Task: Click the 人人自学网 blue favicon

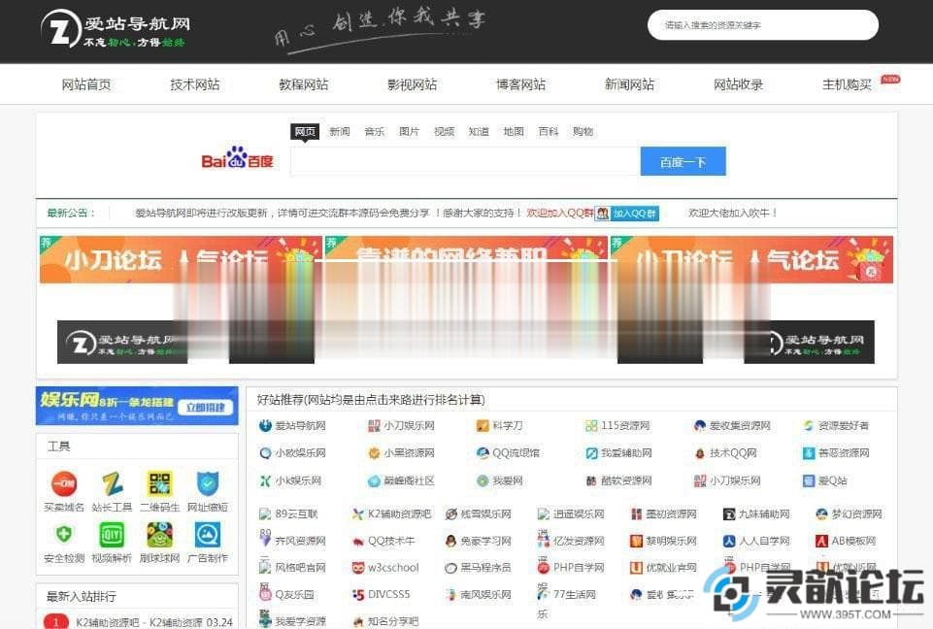Action: (x=729, y=541)
